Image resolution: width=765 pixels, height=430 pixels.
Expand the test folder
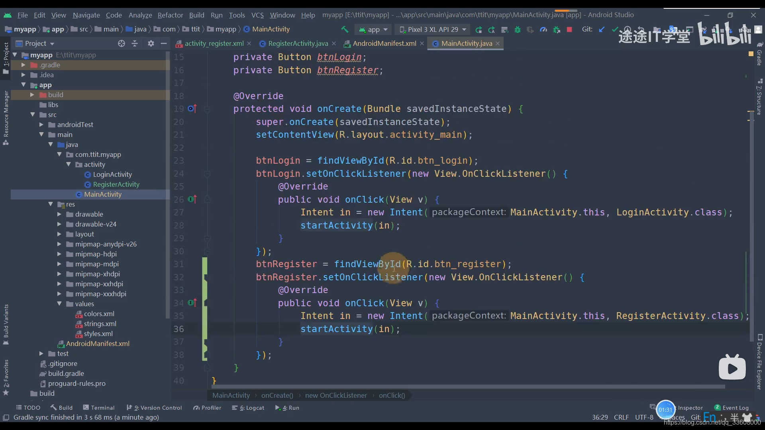(41, 354)
